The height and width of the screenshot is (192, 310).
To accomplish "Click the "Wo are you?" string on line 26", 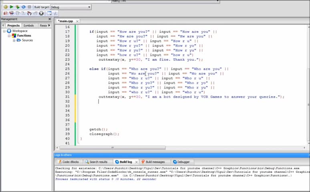I will 144,74.
